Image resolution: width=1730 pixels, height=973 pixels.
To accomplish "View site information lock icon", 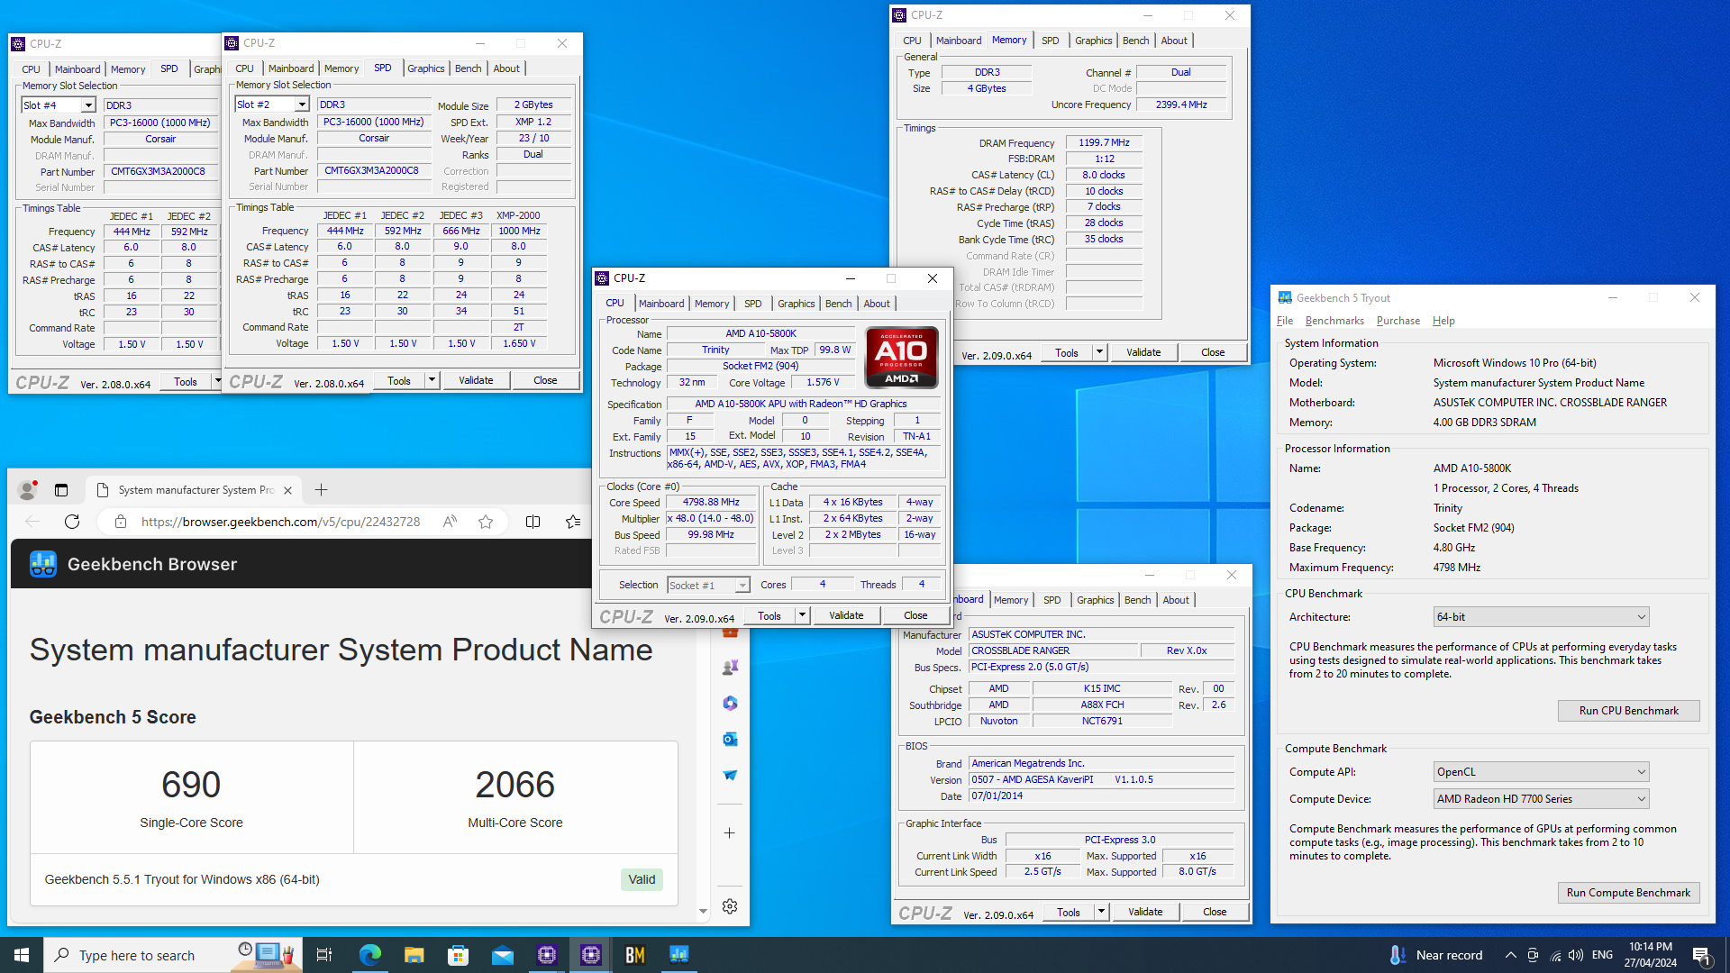I will tap(120, 522).
